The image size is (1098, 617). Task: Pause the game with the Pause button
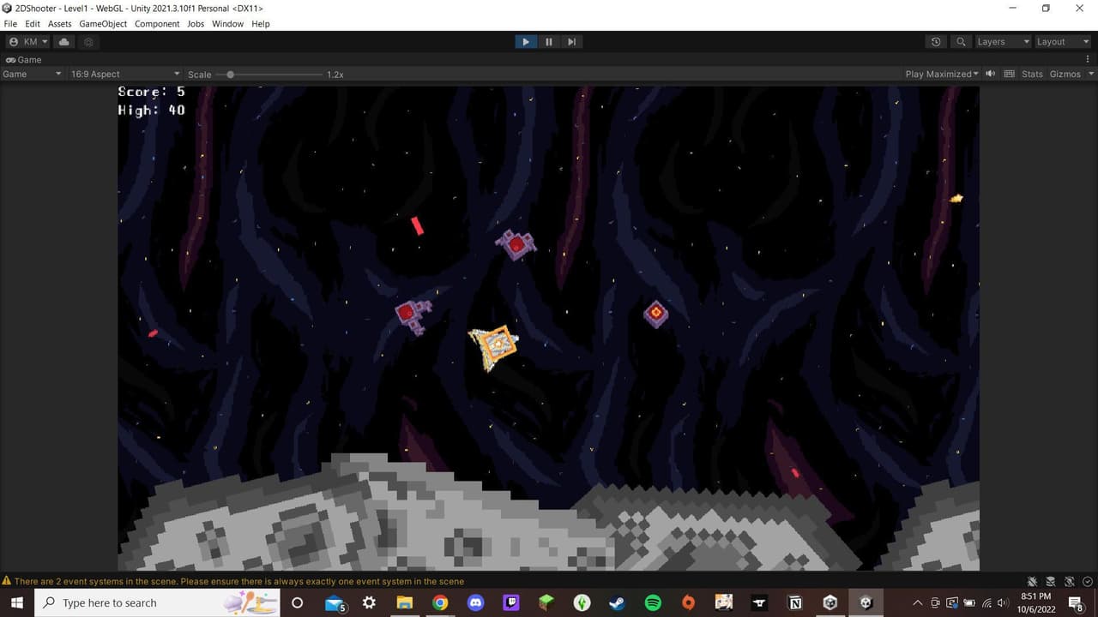549,41
